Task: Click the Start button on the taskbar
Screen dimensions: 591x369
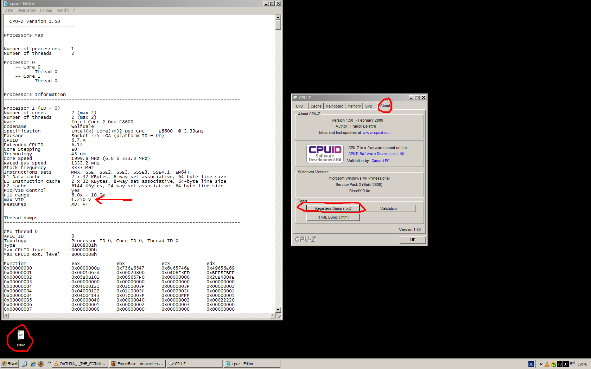Action: (x=10, y=364)
